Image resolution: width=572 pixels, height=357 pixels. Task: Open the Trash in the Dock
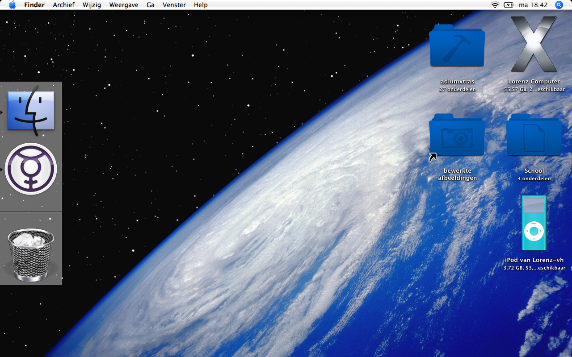pyautogui.click(x=31, y=254)
